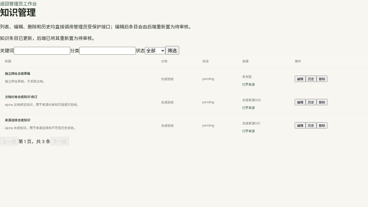368x207 pixels.
Task: Open the 状态 dropdown showing 全部
Action: tap(155, 51)
